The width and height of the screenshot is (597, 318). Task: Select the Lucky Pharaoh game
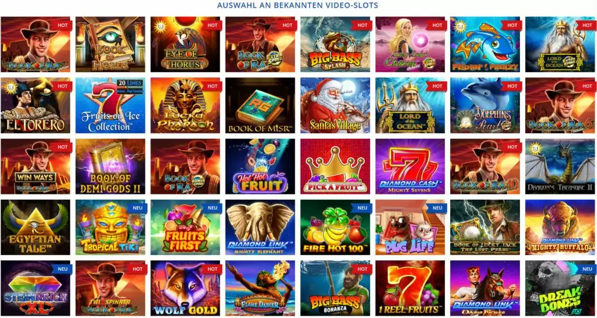click(185, 105)
